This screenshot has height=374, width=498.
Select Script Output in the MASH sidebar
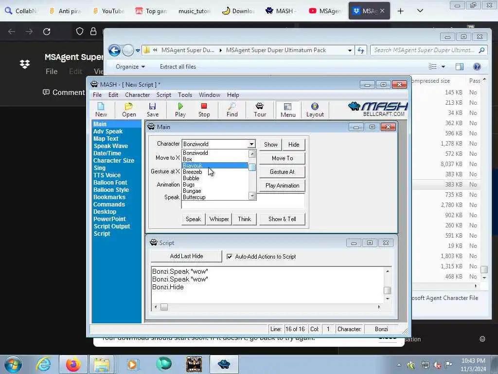(x=112, y=226)
